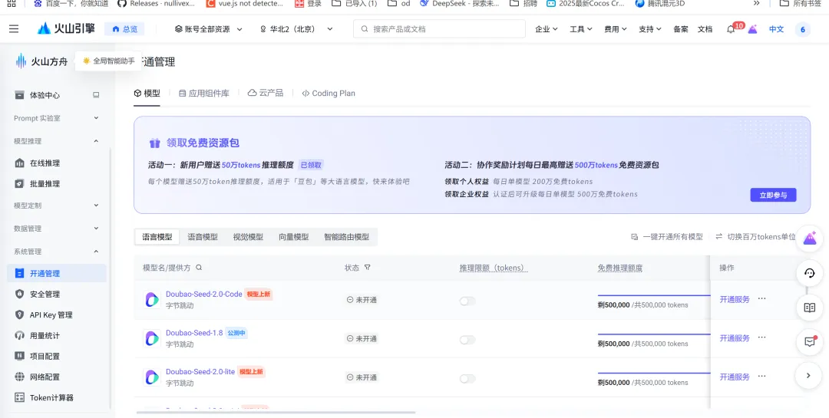
Task: Open the hamburger navigation menu
Action: (14, 29)
